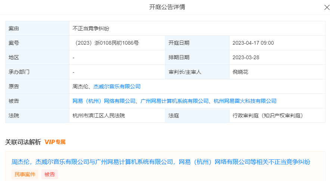Image resolution: width=330 pixels, height=181 pixels.
Task: Select plaintiff name 周杰伦
Action: coord(80,86)
